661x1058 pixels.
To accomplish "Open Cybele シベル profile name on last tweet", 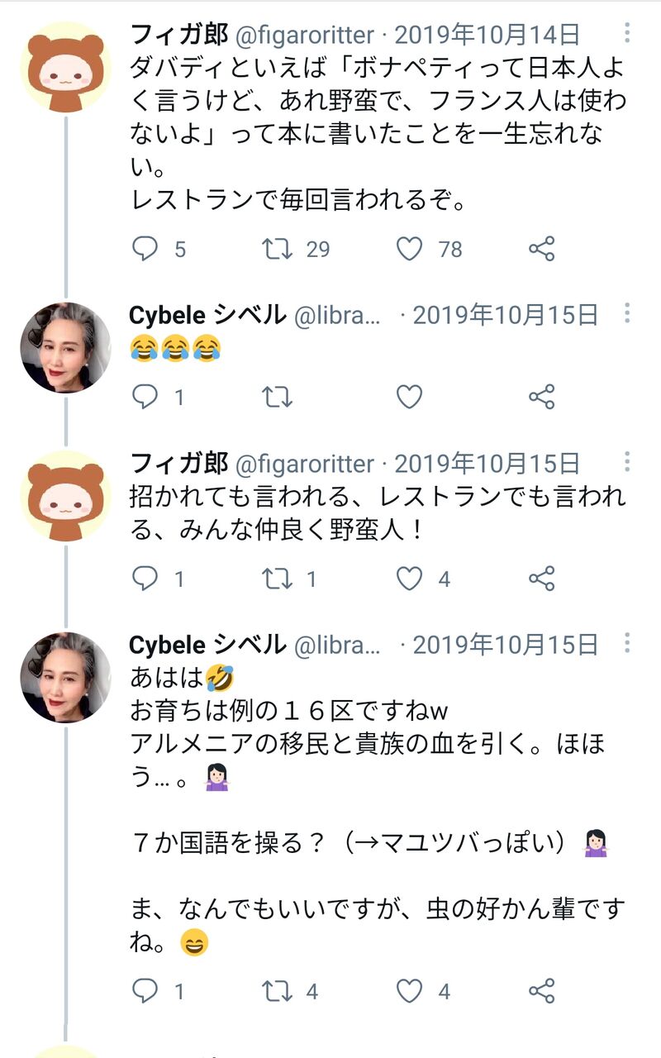I will pyautogui.click(x=207, y=645).
